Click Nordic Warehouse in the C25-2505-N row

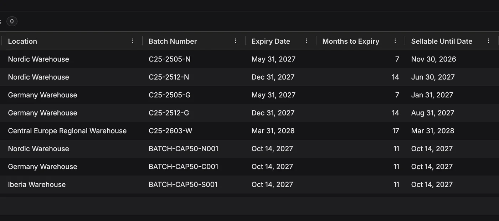(38, 59)
